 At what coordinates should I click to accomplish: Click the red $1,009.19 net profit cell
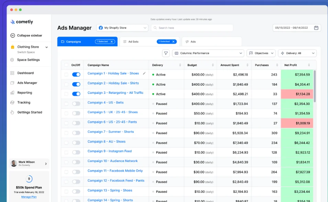coord(297,123)
